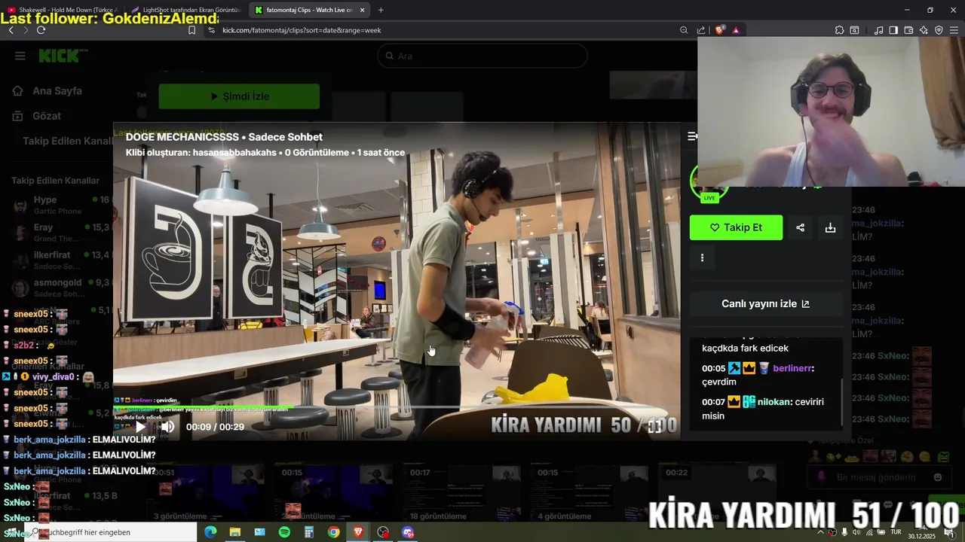
Task: Open Brave VPN shield icon
Action: point(939,30)
